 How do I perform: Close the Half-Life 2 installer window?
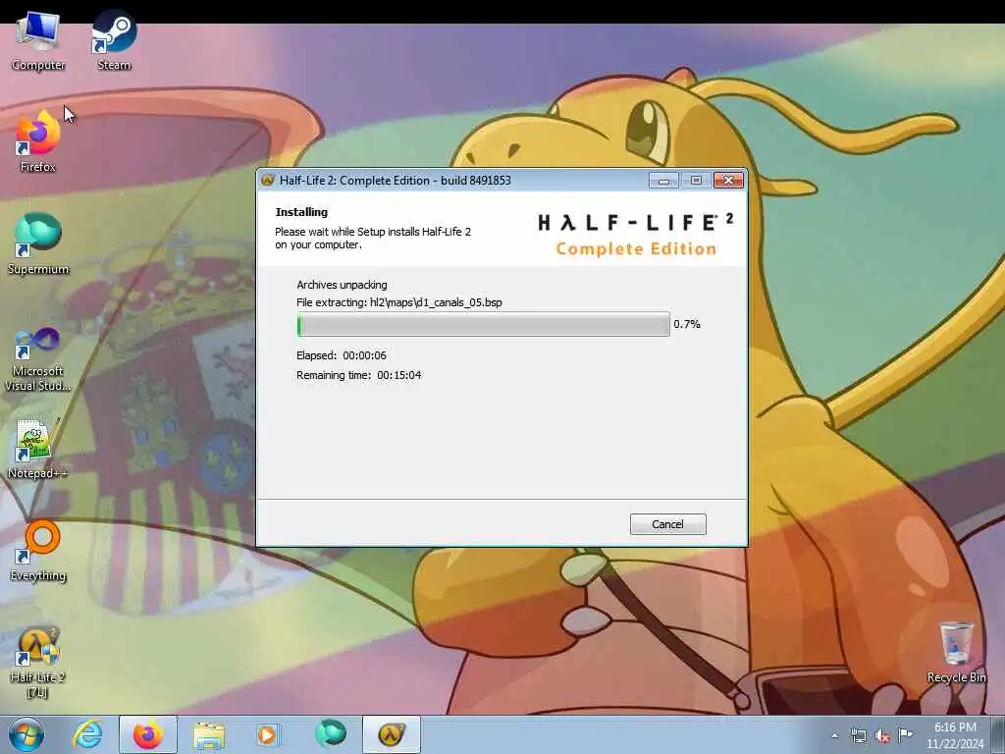pyautogui.click(x=729, y=181)
